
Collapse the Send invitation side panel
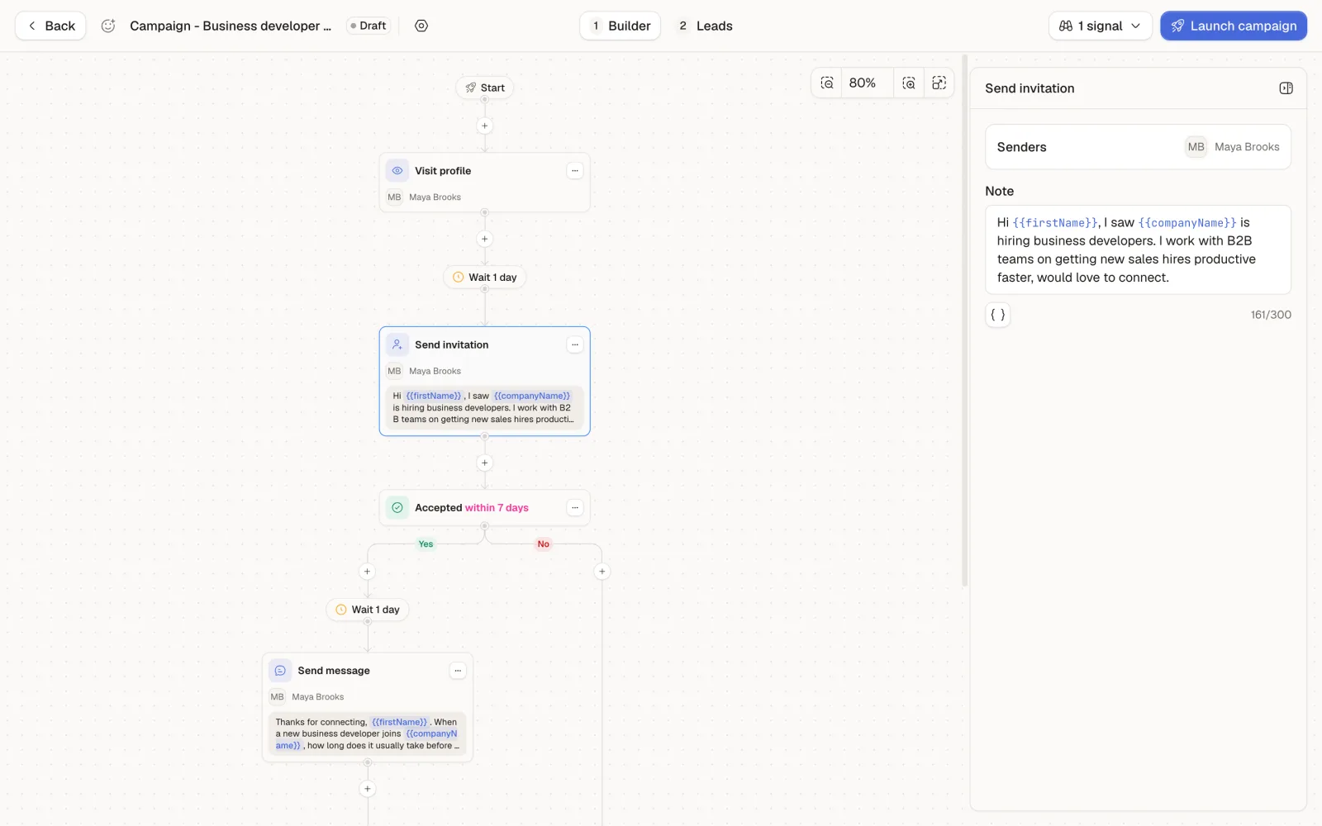pyautogui.click(x=1286, y=88)
